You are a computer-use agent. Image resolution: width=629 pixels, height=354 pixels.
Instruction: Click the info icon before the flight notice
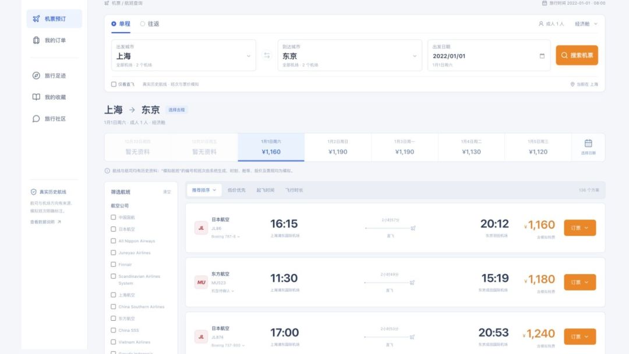click(x=107, y=171)
